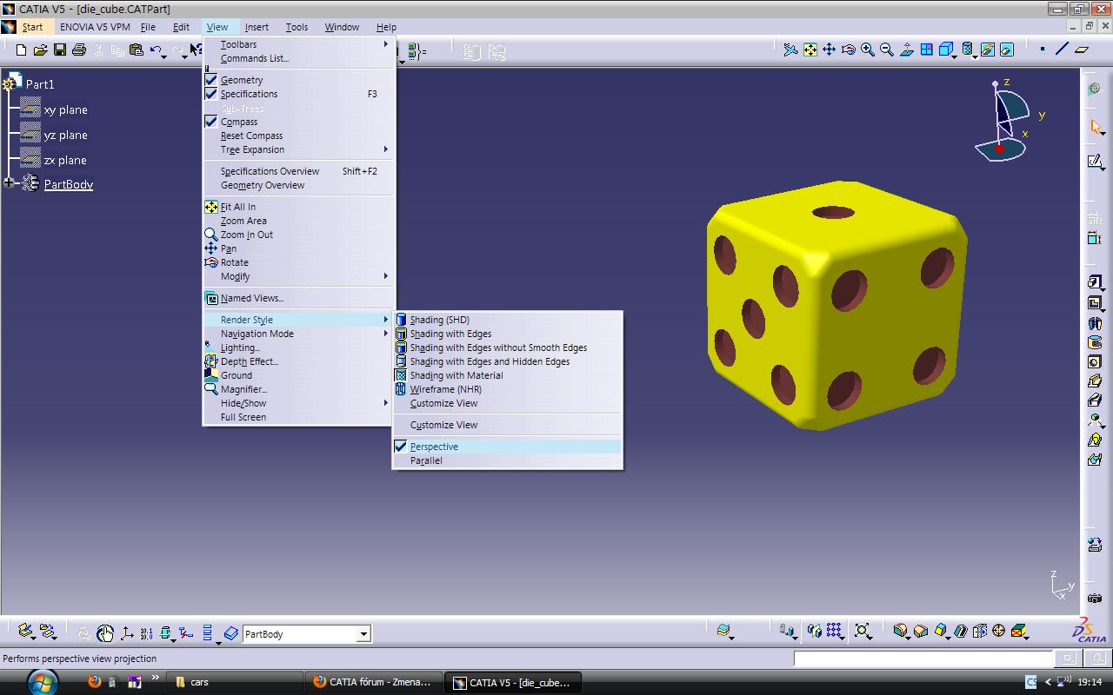Click the Zoom Out magnifier icon
The width and height of the screenshot is (1113, 695).
(x=886, y=50)
